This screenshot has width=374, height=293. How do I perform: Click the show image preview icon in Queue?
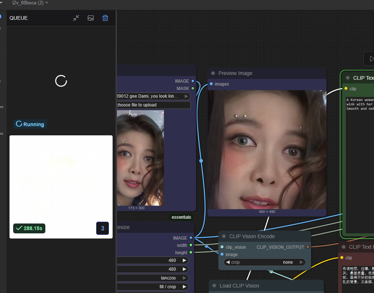coord(91,18)
